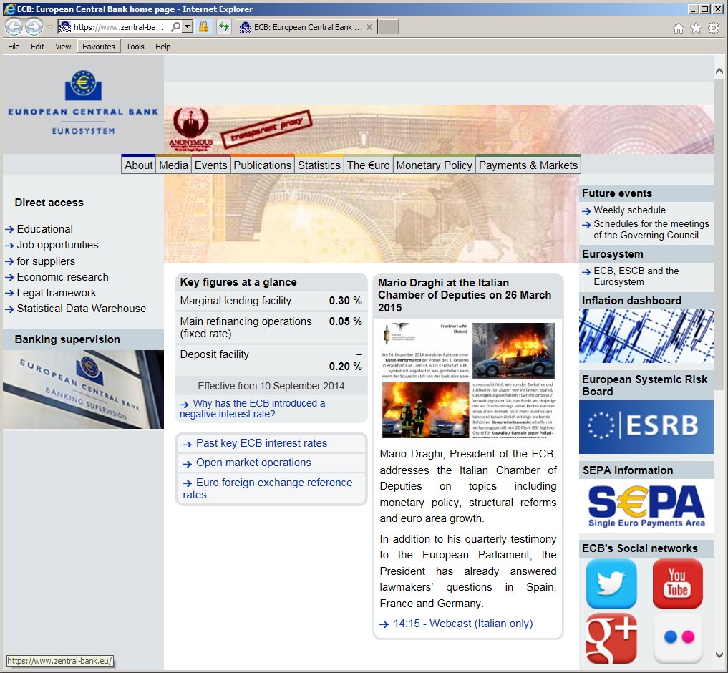The width and height of the screenshot is (728, 673).
Task: Click the security lock icon
Action: click(203, 27)
